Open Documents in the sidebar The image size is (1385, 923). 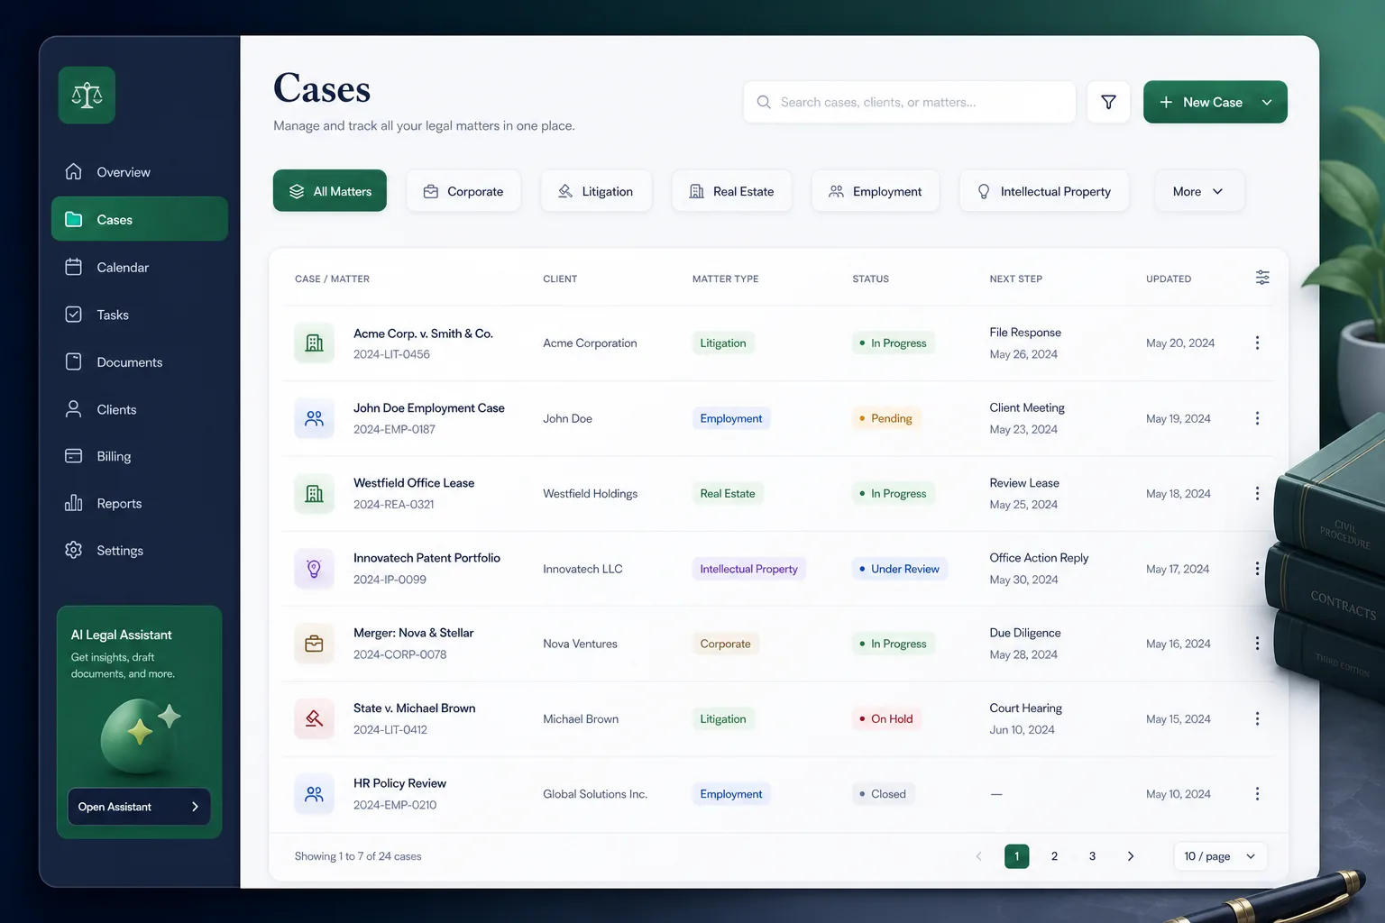140,361
